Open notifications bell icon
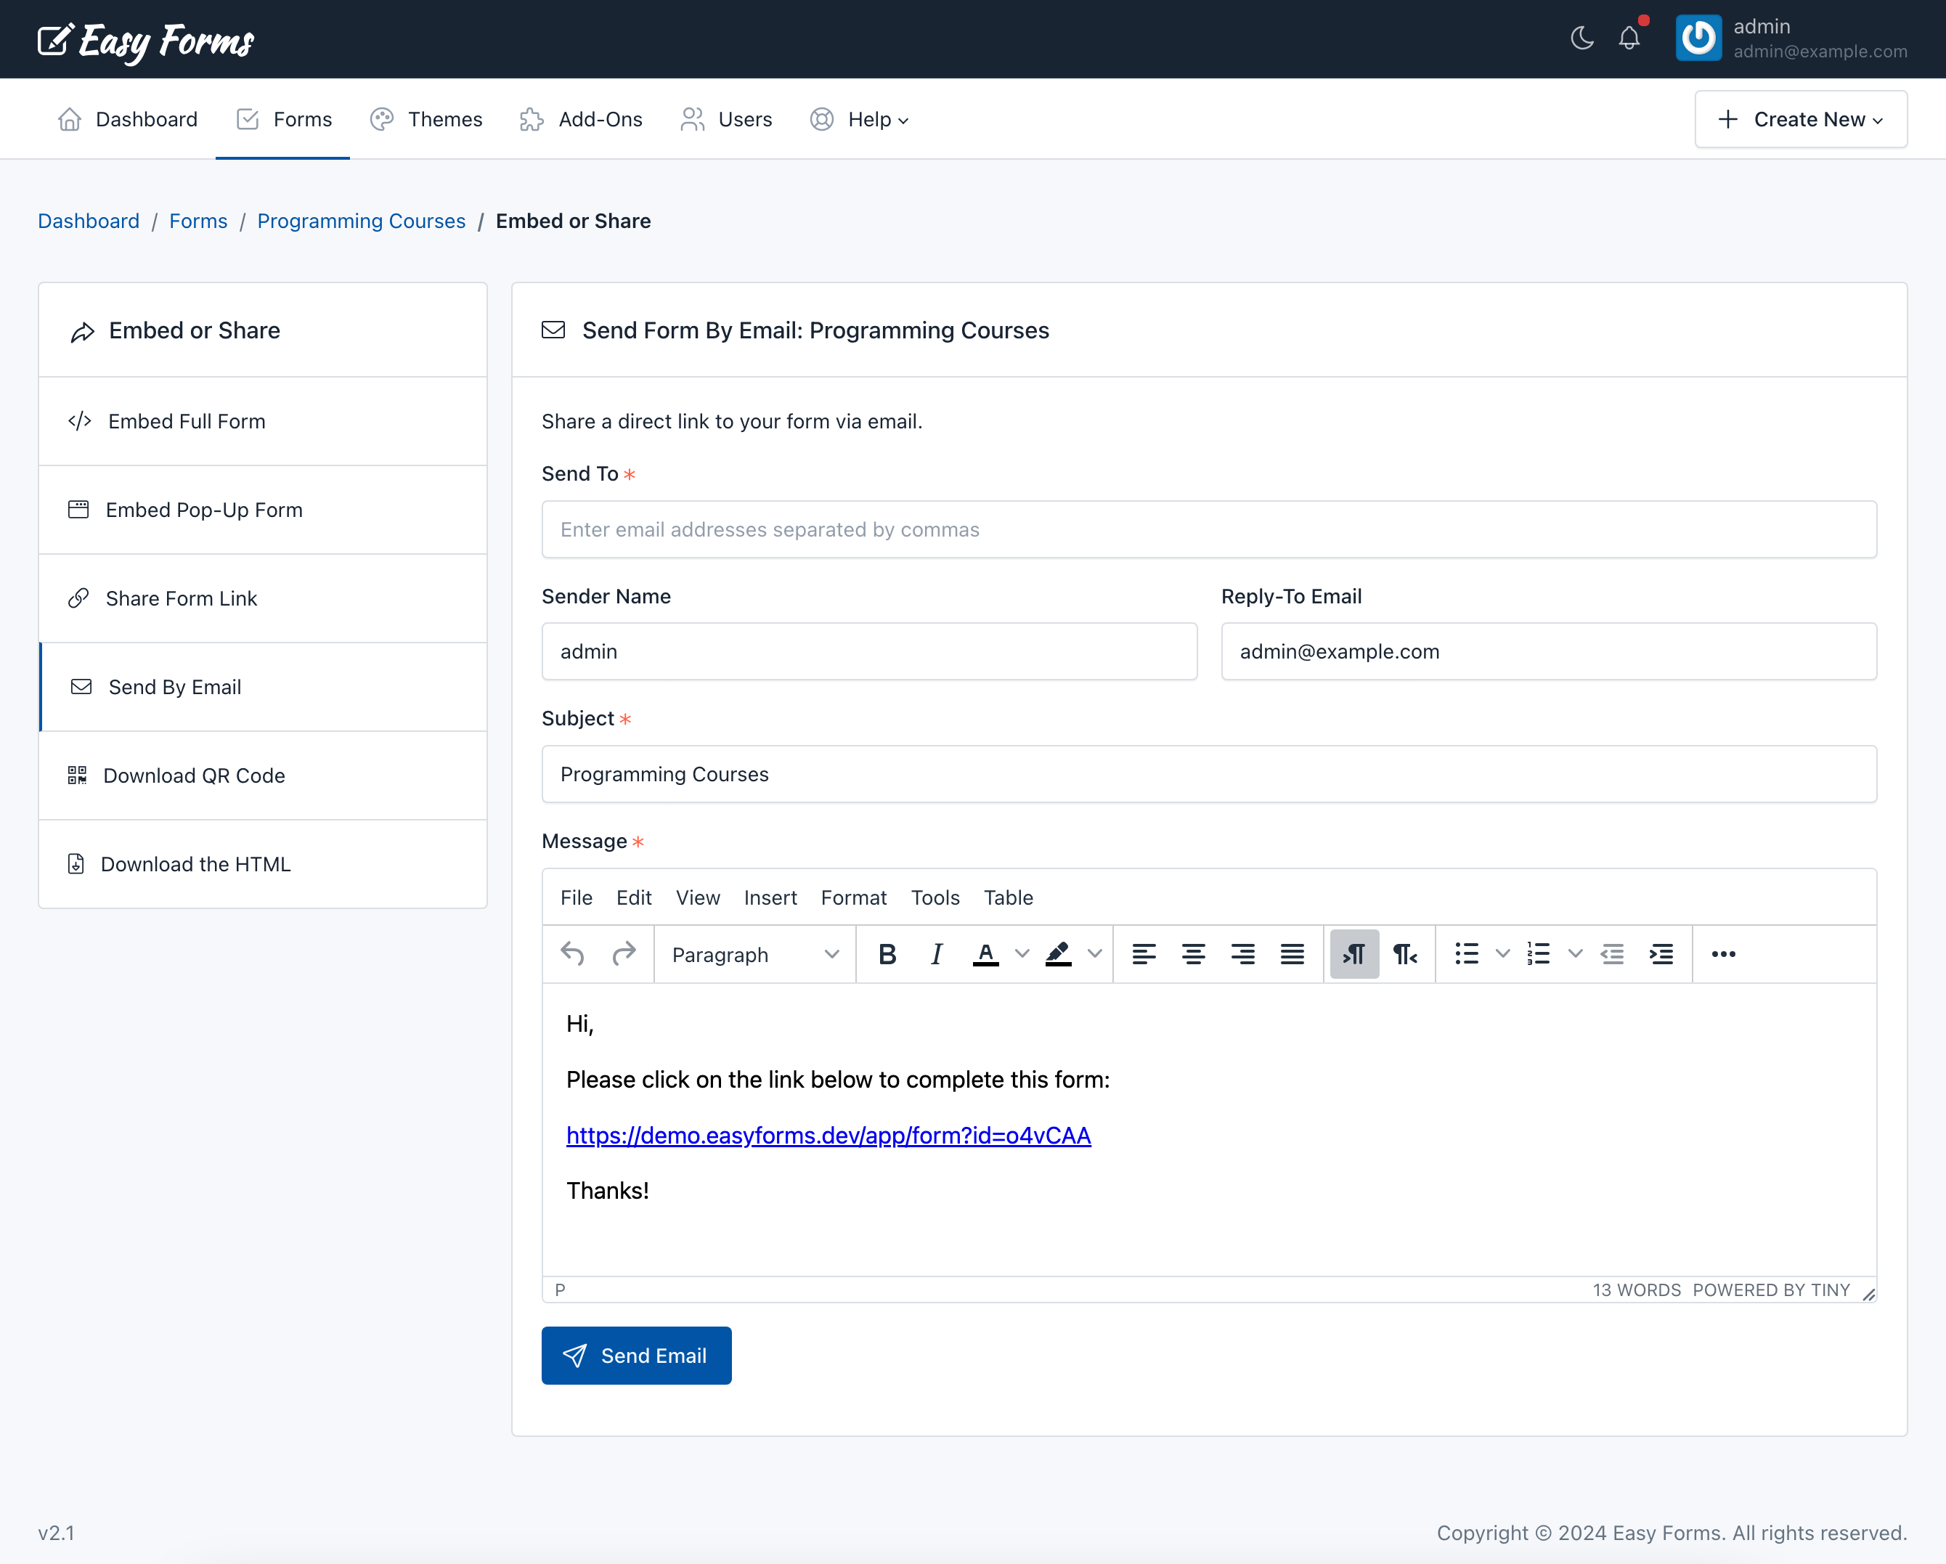This screenshot has width=1946, height=1564. pos(1630,38)
